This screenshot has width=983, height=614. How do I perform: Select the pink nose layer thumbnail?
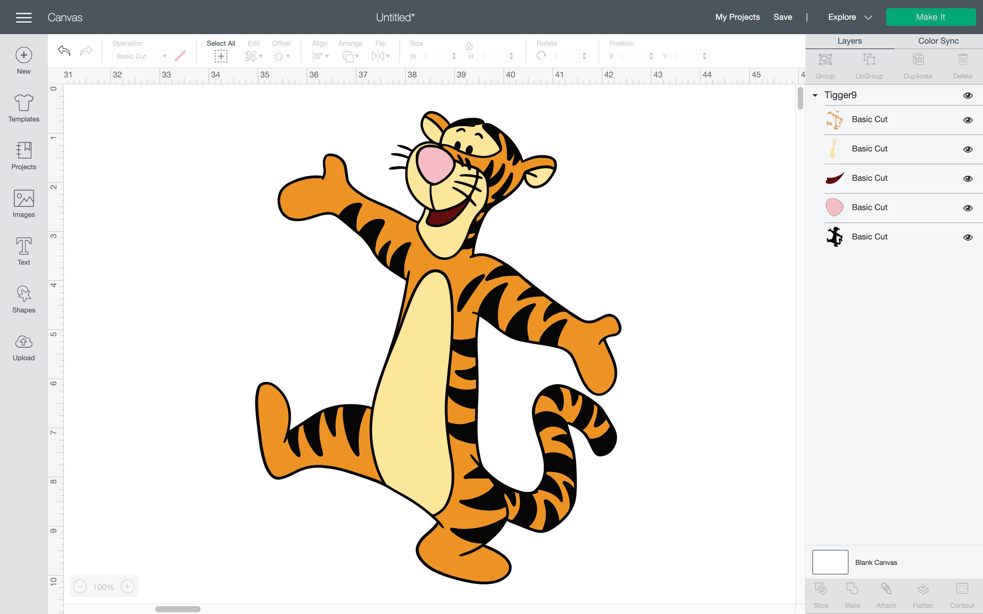pyautogui.click(x=835, y=207)
